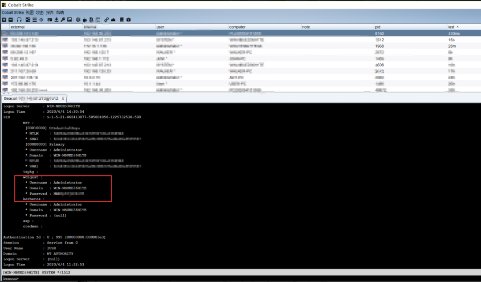This screenshot has height=282, width=481.
Task: Click the 'credman :' section label
Action: pyautogui.click(x=33, y=226)
